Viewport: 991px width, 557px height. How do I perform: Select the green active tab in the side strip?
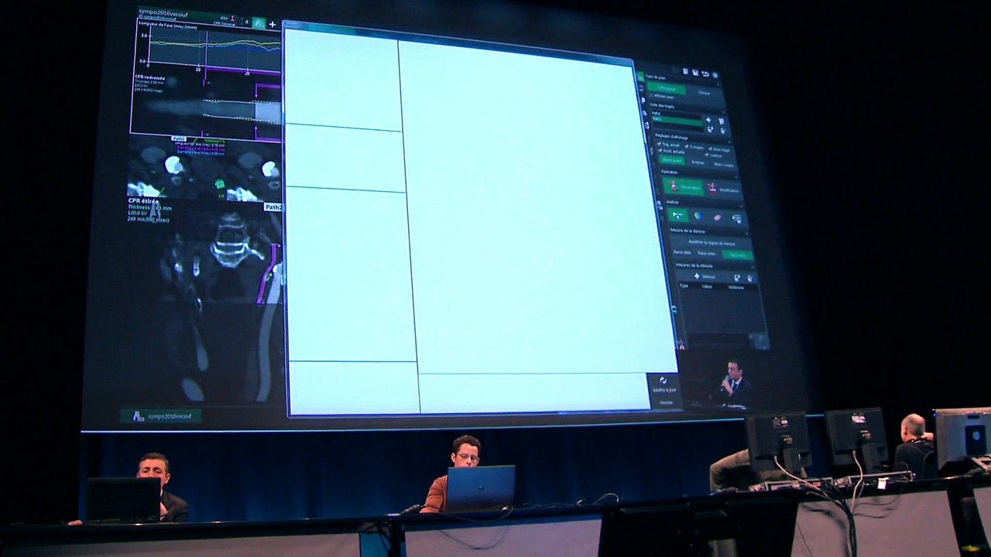[640, 77]
